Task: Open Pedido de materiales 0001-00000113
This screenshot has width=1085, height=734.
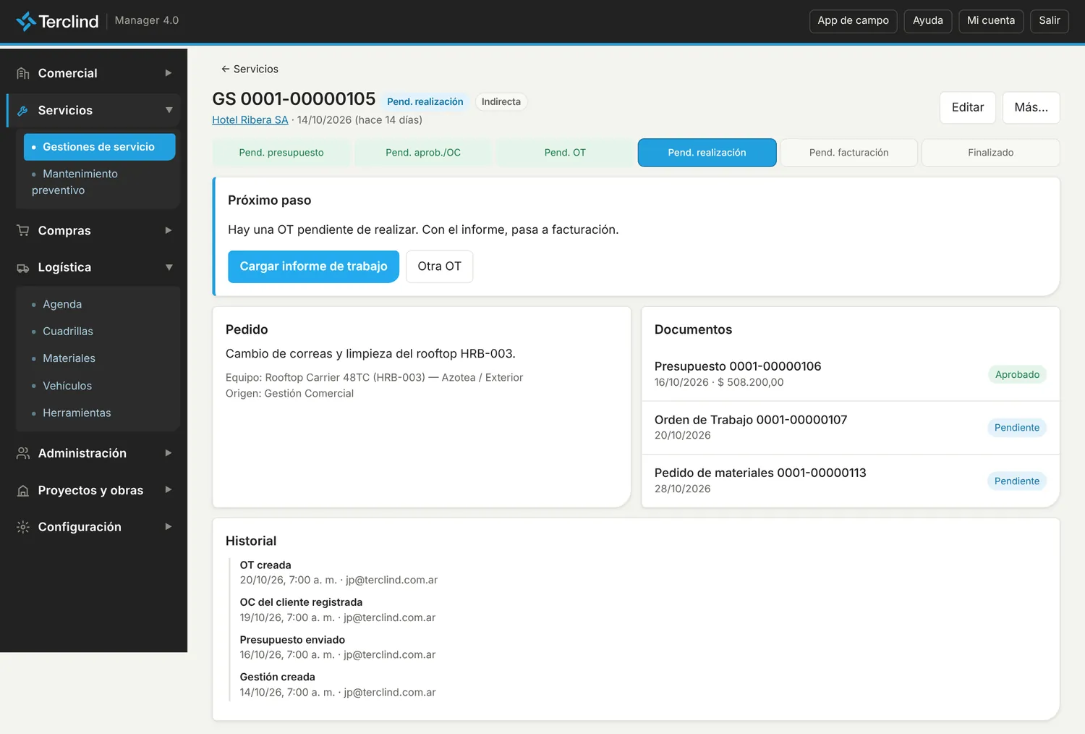Action: pos(851,481)
